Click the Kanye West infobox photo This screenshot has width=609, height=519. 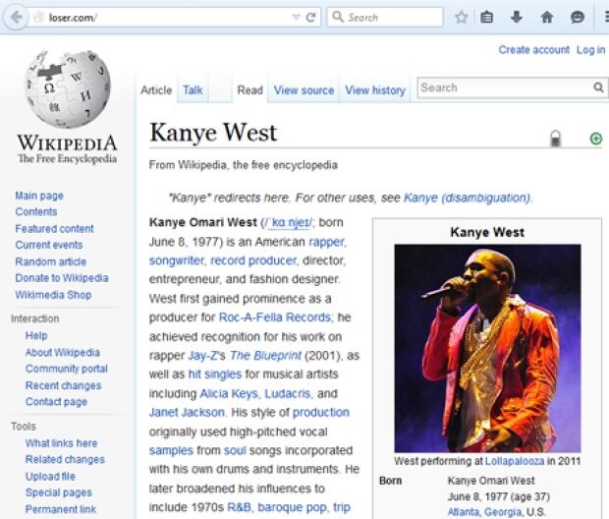tap(487, 348)
